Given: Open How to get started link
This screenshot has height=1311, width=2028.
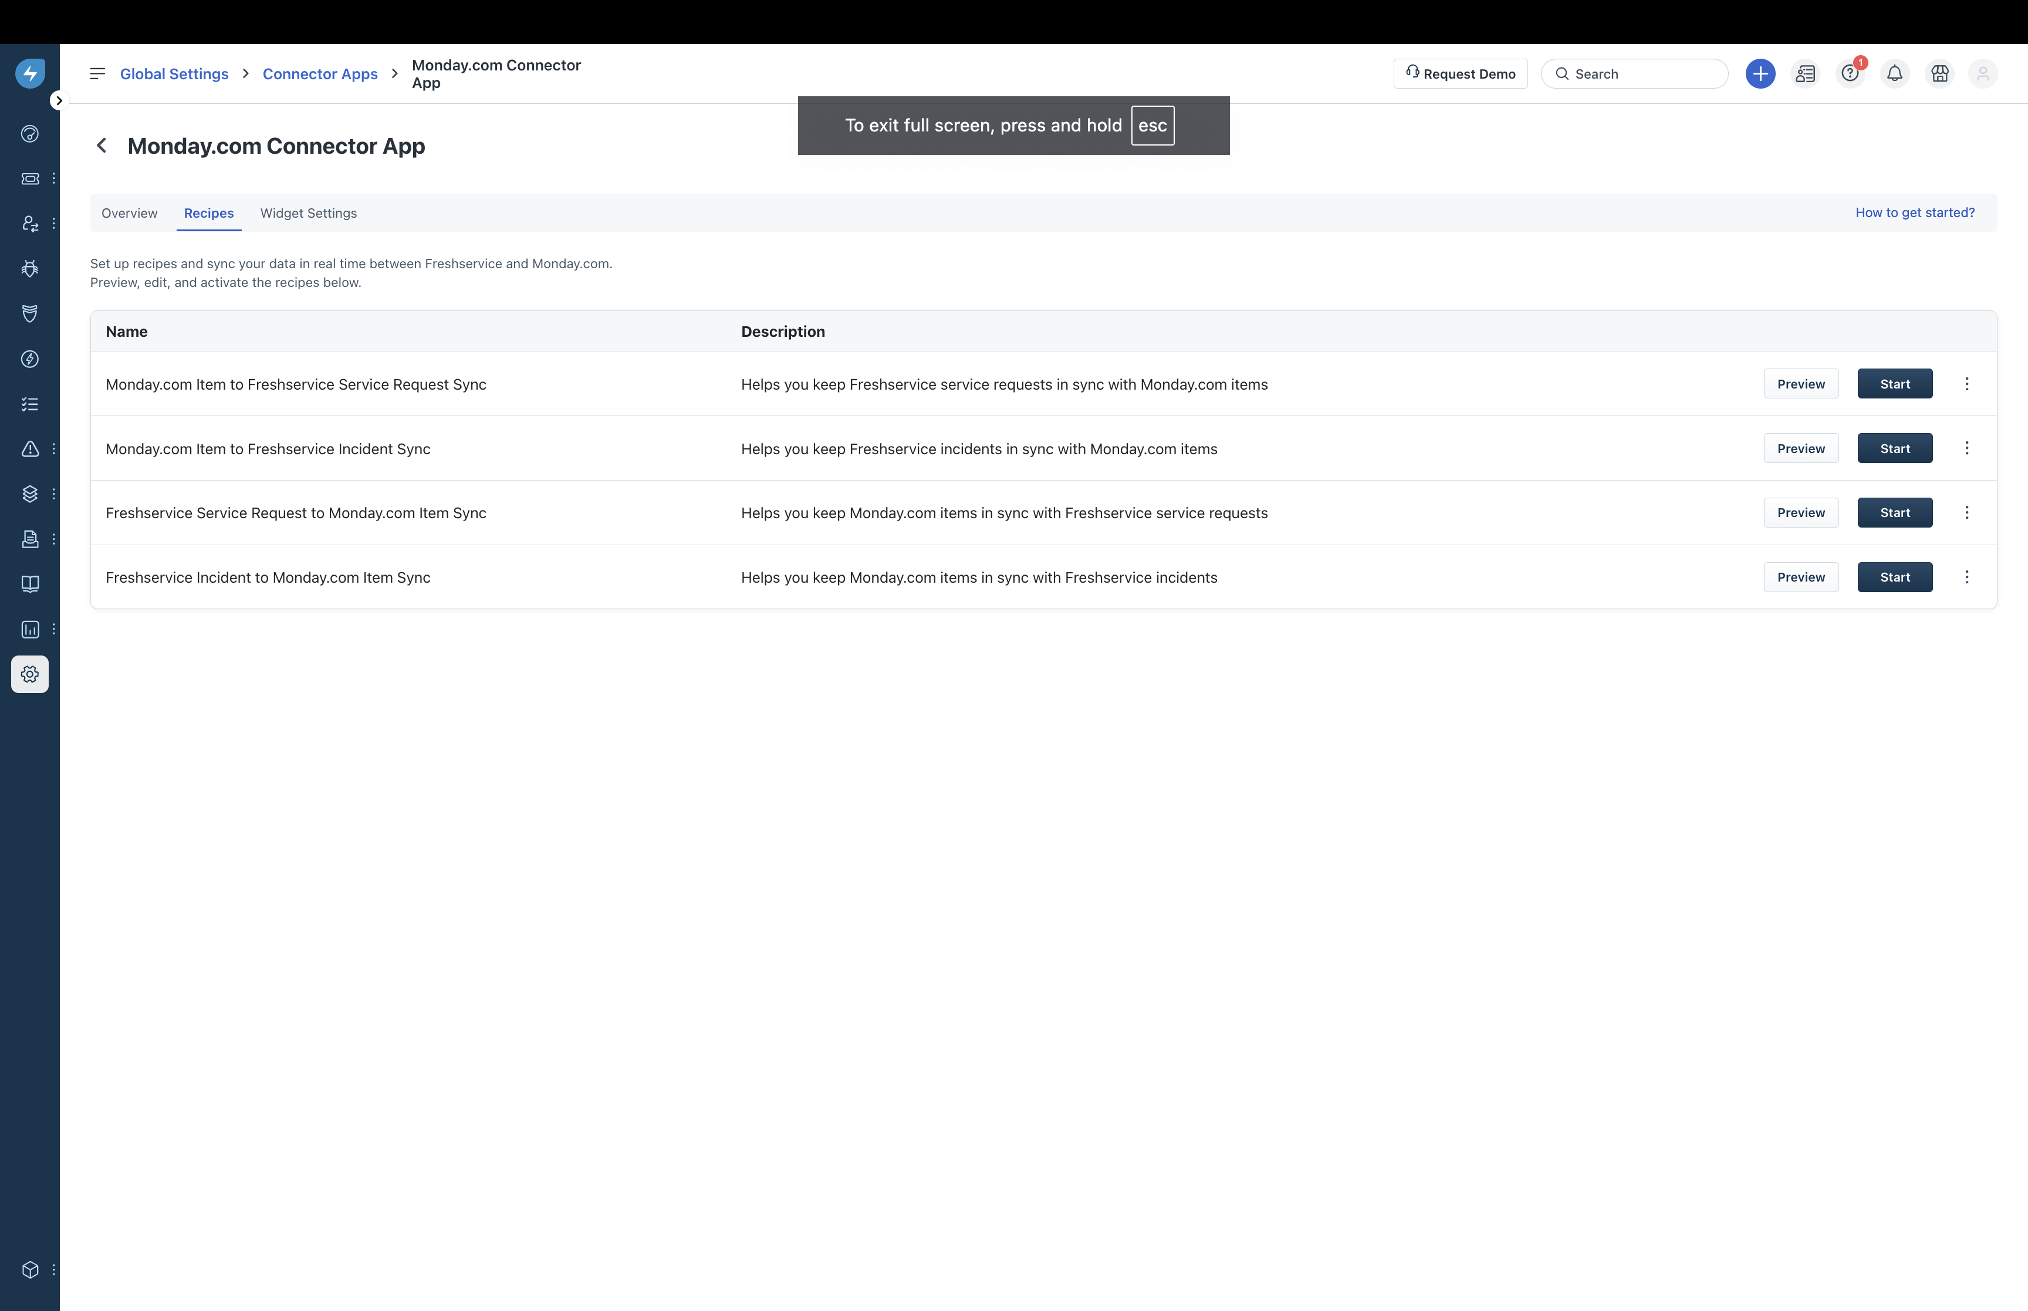Looking at the screenshot, I should (1915, 213).
